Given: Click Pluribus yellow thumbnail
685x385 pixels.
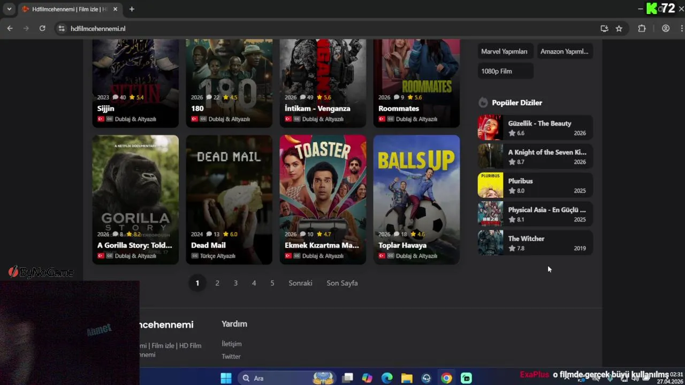Looking at the screenshot, I should (490, 185).
